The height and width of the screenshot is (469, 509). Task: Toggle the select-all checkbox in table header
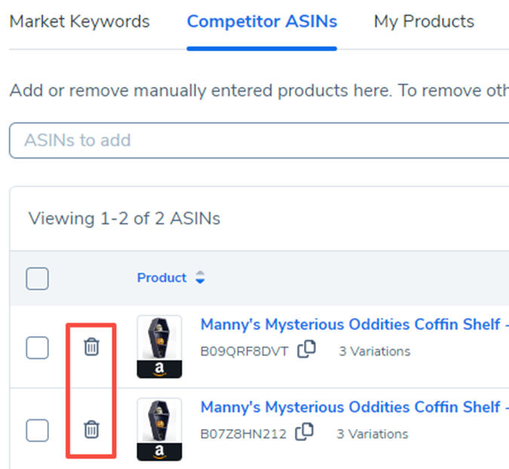[37, 279]
